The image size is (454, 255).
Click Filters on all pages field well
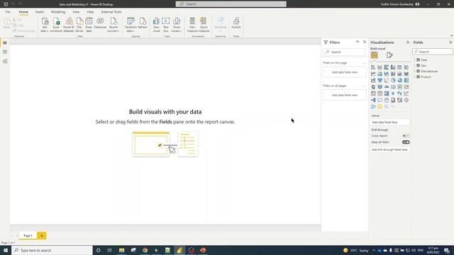click(x=345, y=95)
